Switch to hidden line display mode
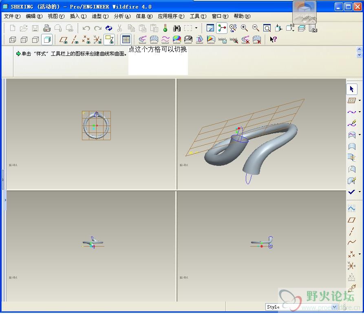The height and width of the screenshot is (315, 364). (x=24, y=40)
